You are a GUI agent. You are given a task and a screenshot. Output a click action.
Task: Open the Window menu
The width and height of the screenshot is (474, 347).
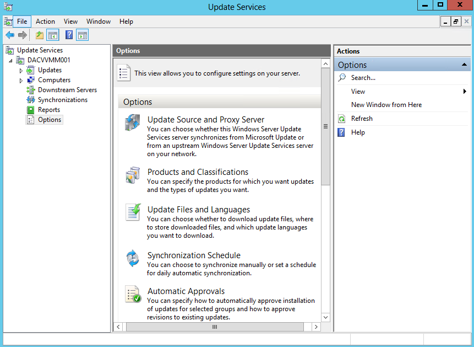(99, 22)
